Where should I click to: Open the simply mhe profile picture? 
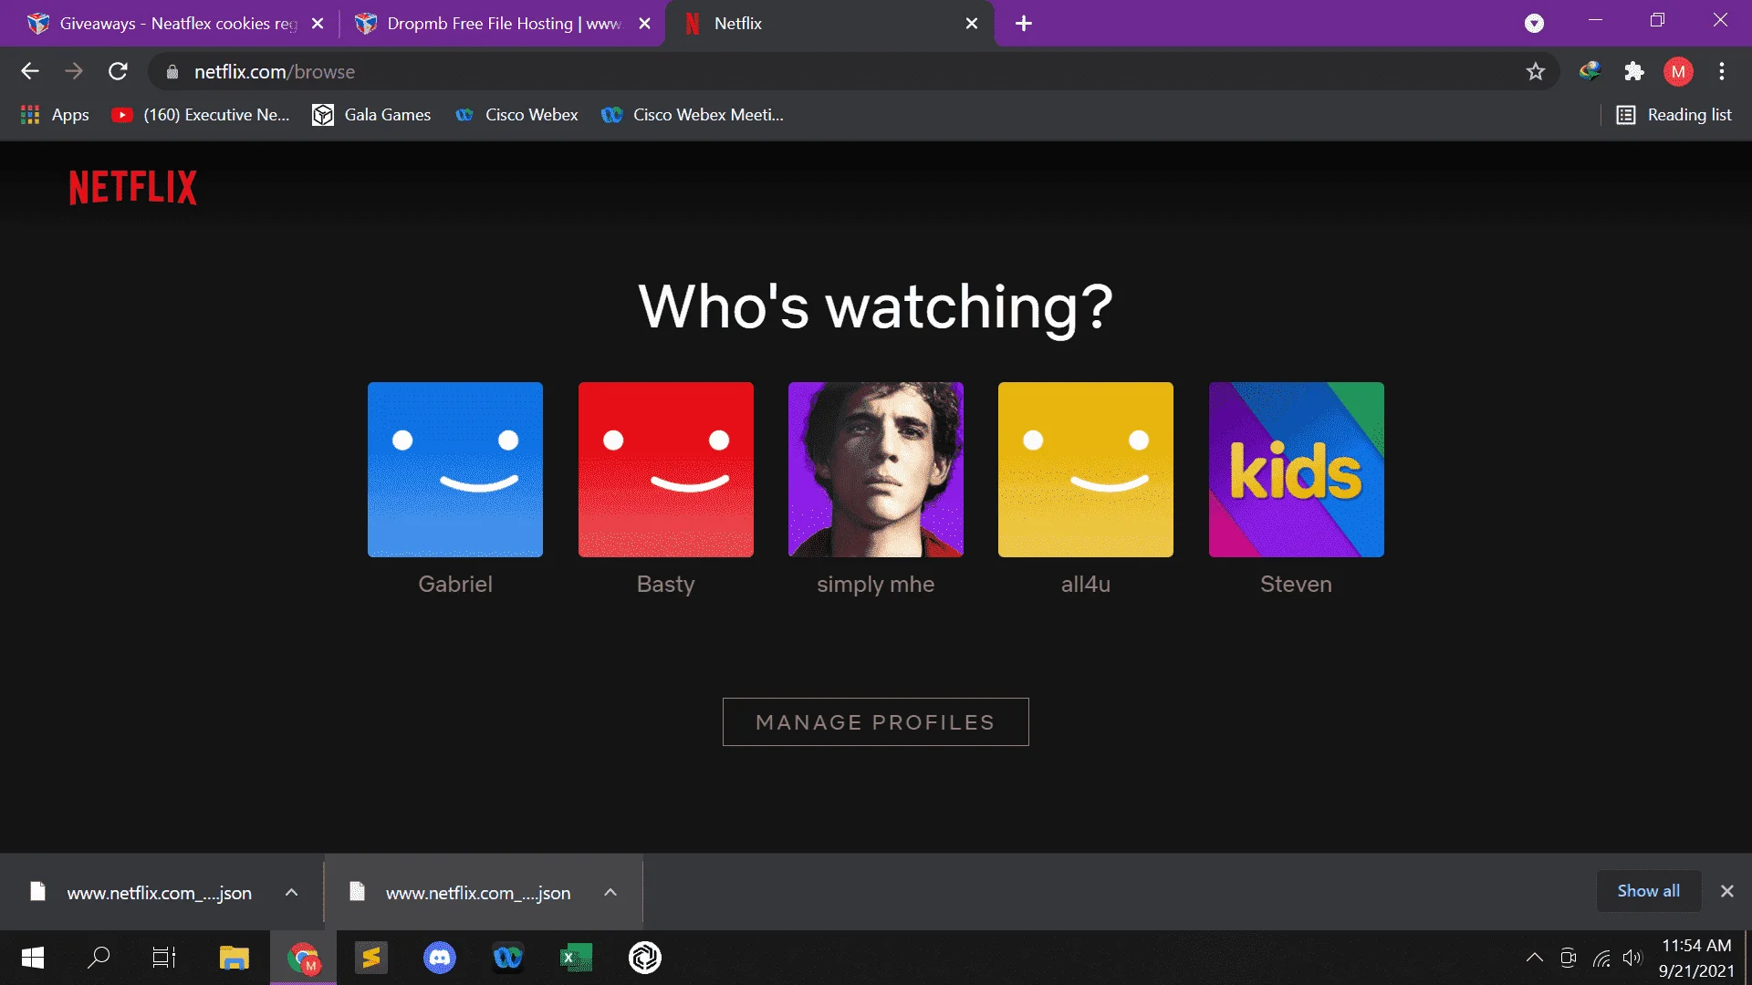876,470
